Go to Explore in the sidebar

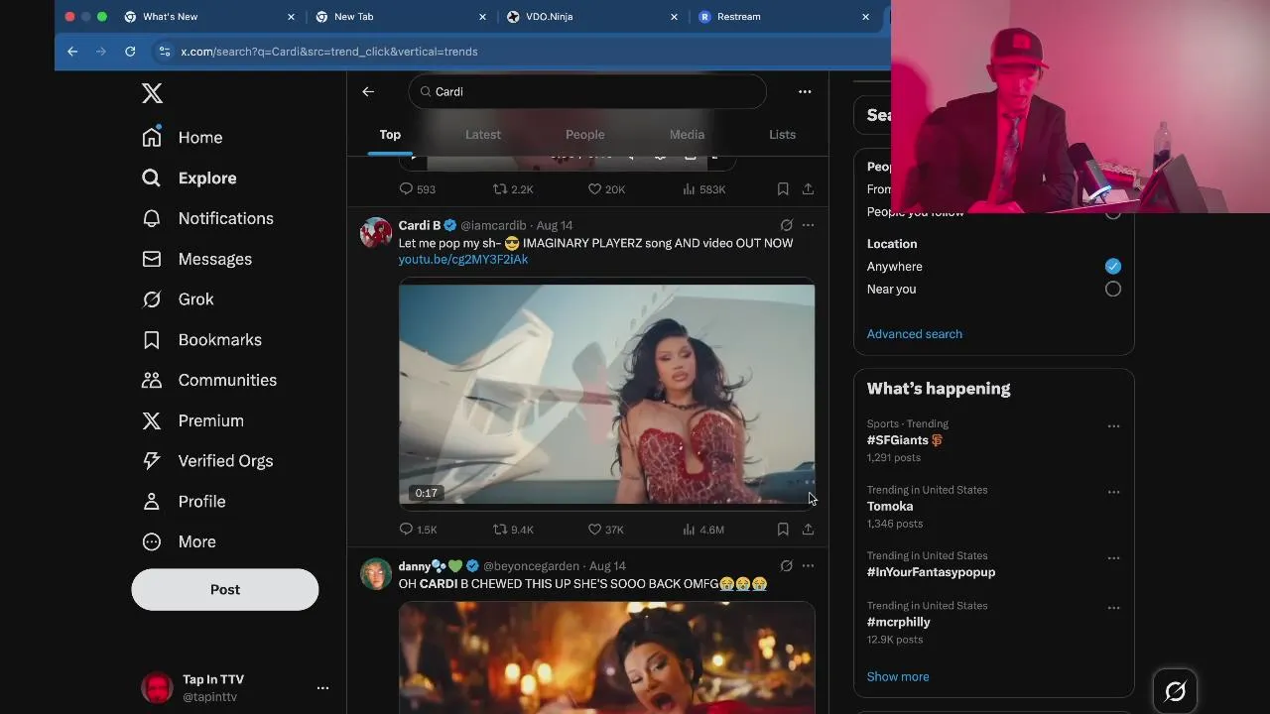[190, 178]
